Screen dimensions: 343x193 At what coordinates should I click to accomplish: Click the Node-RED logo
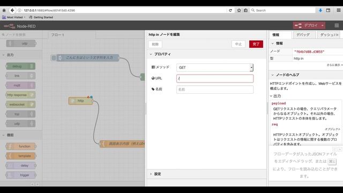[x=10, y=26]
